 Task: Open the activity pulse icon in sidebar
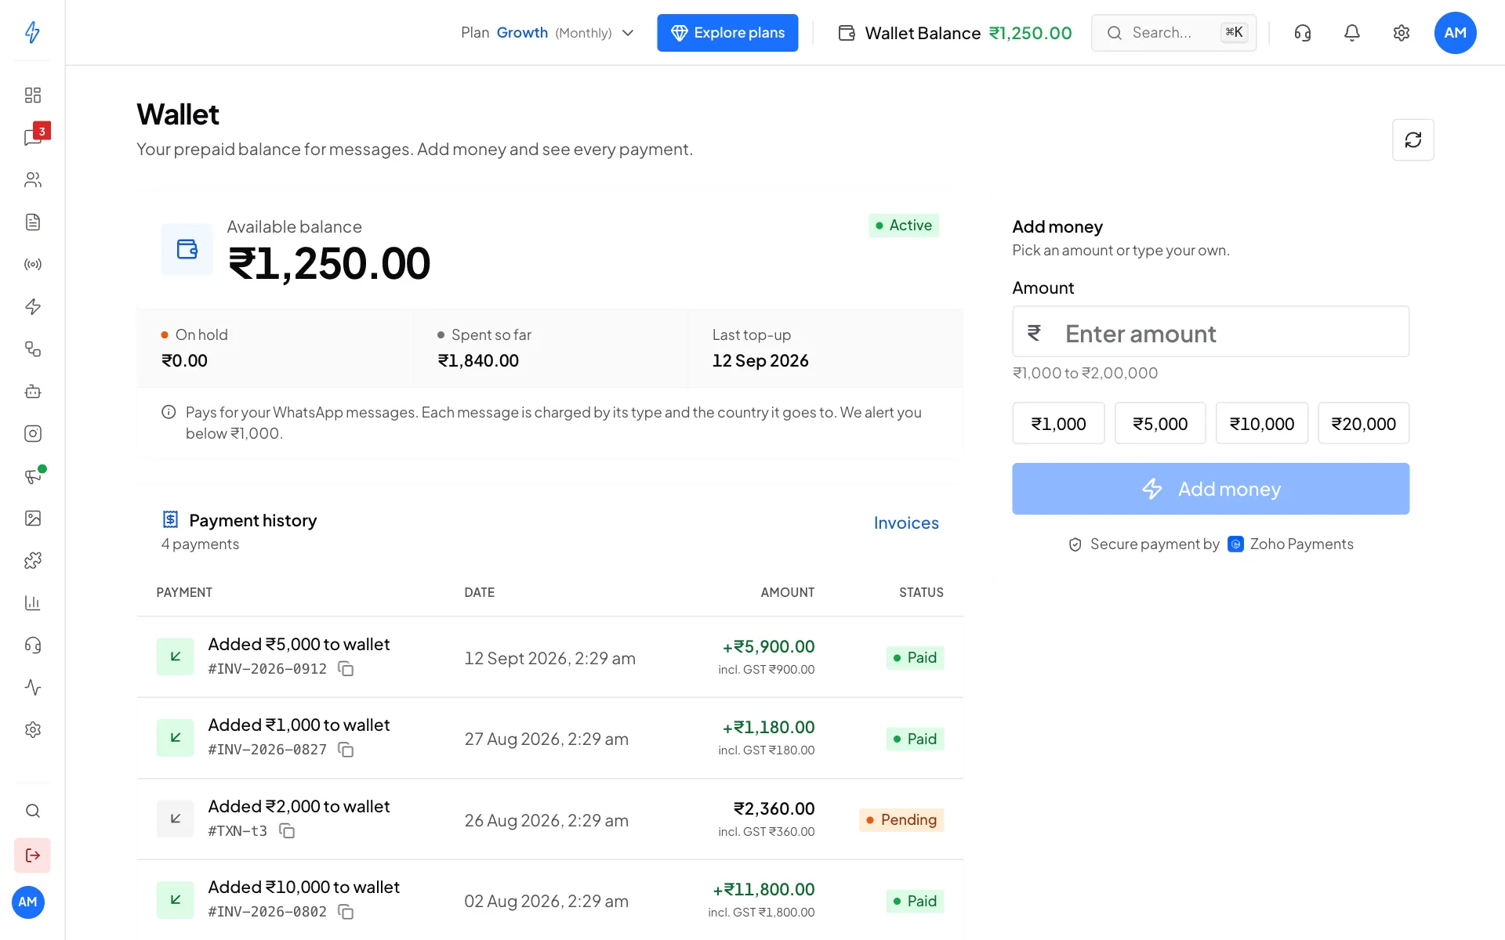tap(32, 687)
